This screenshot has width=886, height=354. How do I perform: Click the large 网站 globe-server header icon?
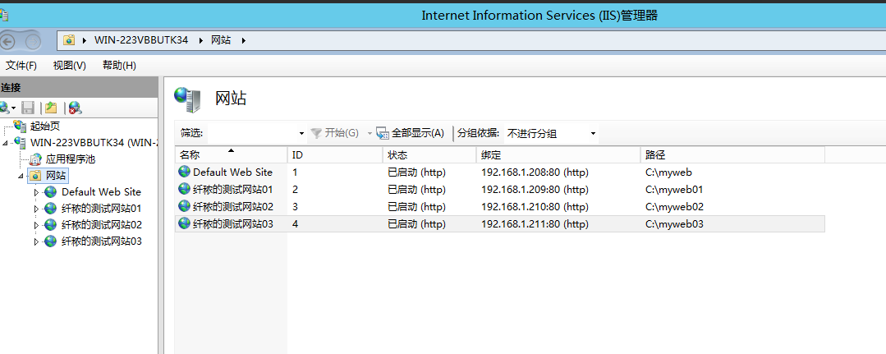[187, 99]
